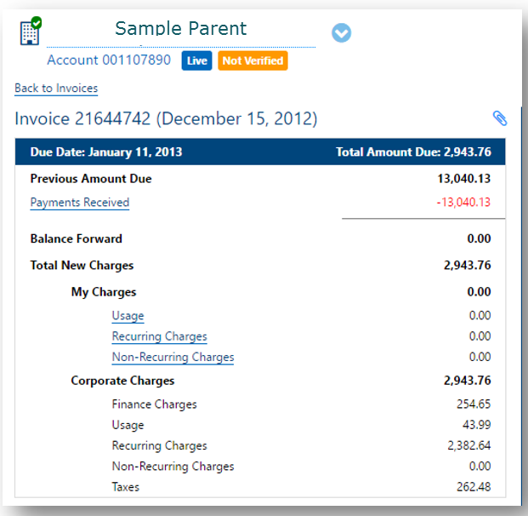Open Recurring Charges link under My Charges
Screen dimensions: 528x516
pyautogui.click(x=159, y=336)
